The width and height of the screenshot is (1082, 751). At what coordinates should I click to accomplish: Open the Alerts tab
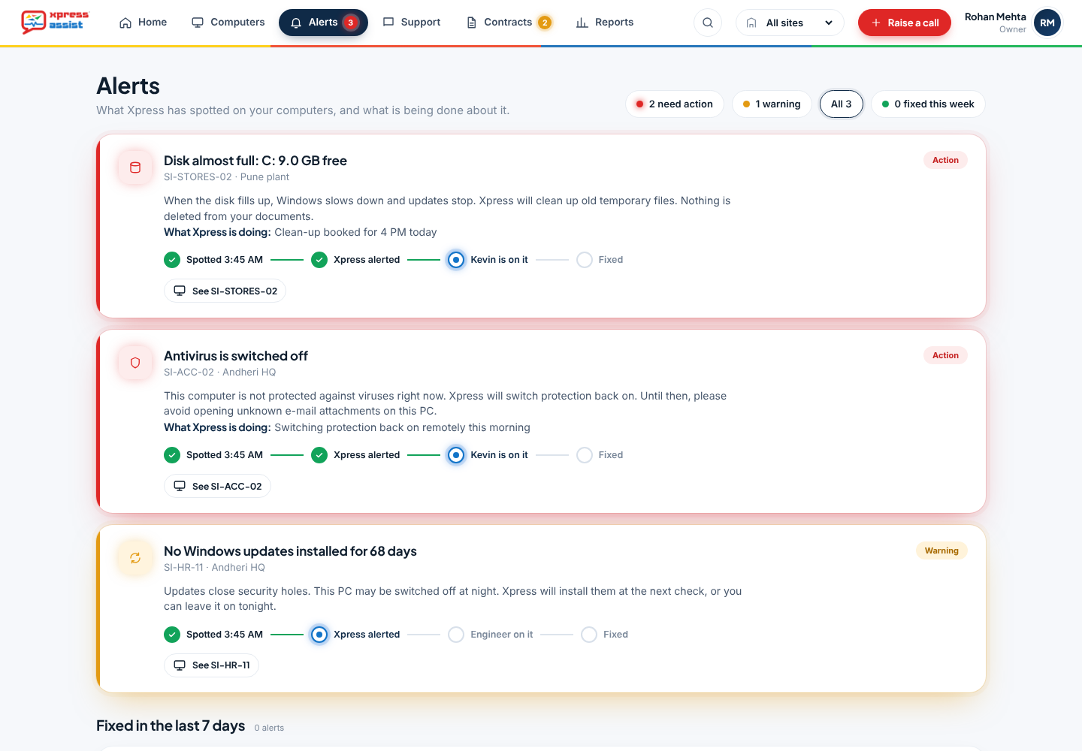pos(323,23)
